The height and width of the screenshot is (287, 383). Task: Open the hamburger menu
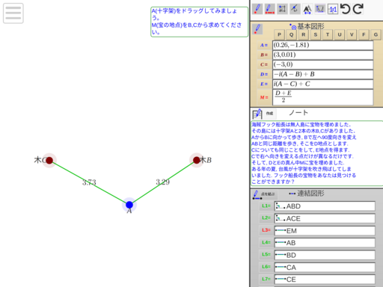coord(13,13)
